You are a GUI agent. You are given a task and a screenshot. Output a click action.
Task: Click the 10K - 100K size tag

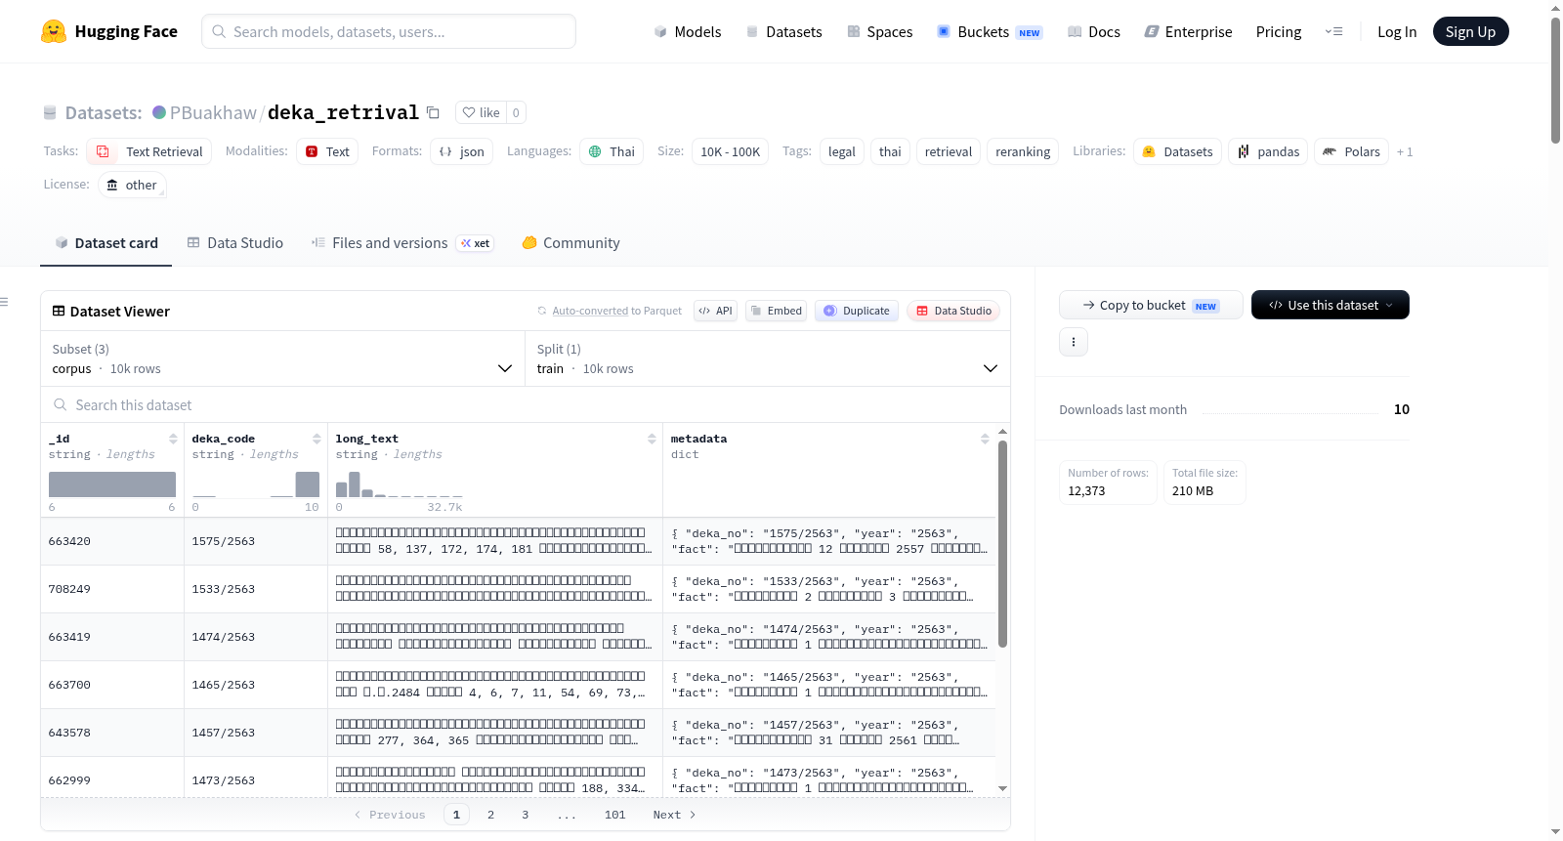click(730, 151)
